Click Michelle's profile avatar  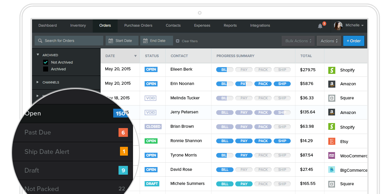338,26
